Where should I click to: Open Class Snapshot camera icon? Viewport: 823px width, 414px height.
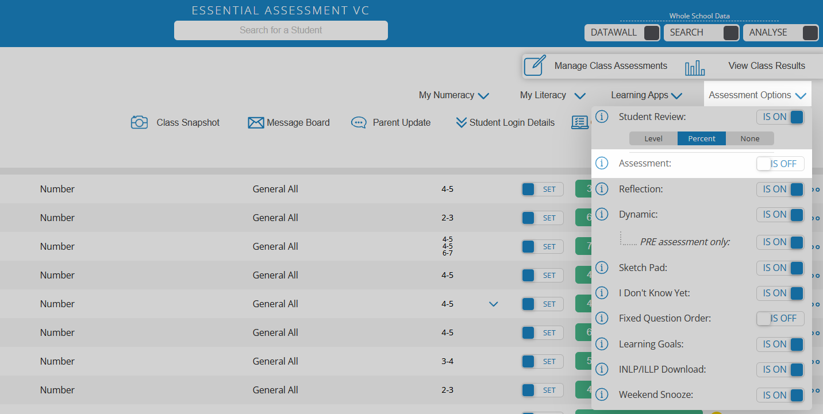[x=140, y=122]
